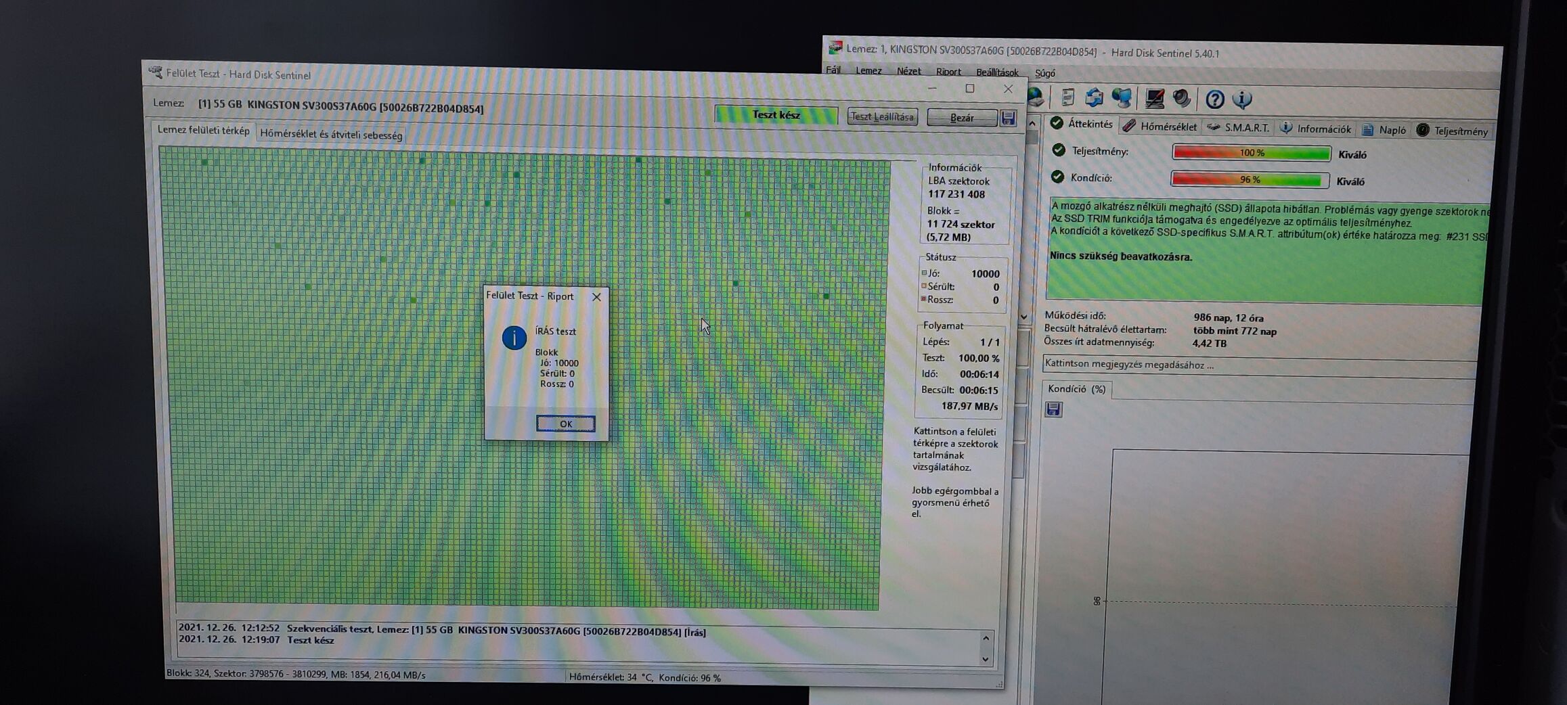1567x705 pixels.
Task: Click LBA value '117 231 408'
Action: (x=956, y=194)
